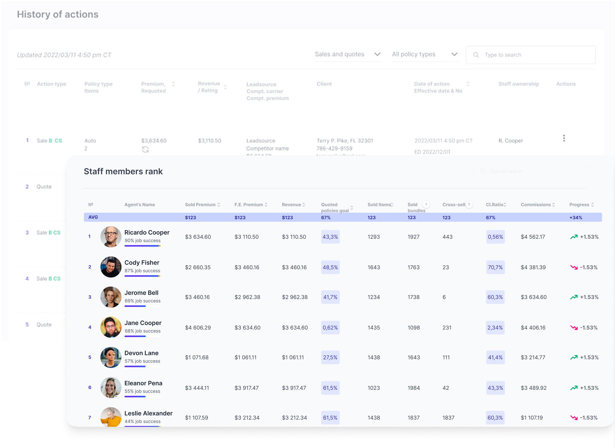Expand the Sales and quotes dropdown
This screenshot has width=615, height=448.
point(348,54)
